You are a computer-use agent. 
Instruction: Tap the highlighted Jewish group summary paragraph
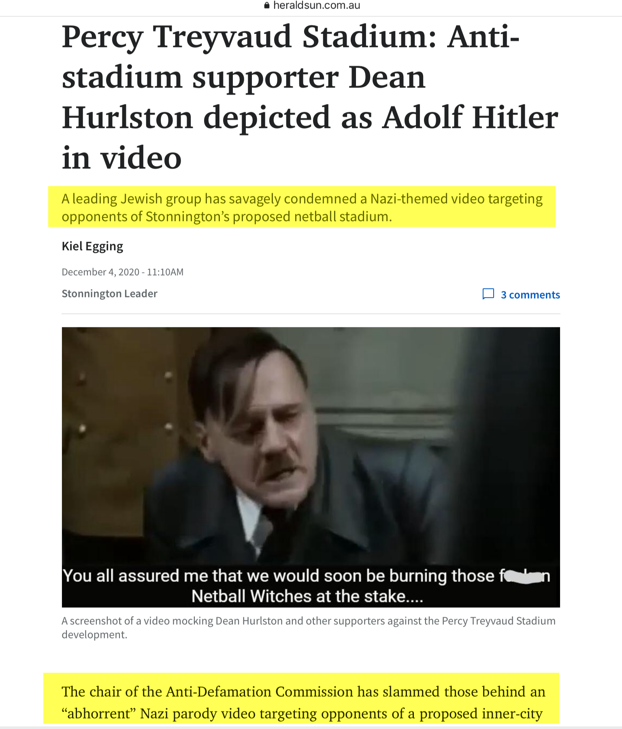[302, 207]
